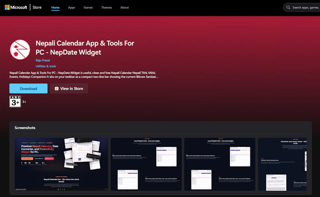Click the blue Download button
This screenshot has height=197, width=320.
click(x=28, y=88)
